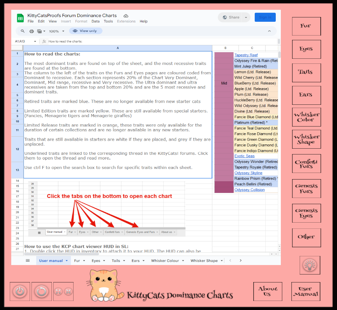Viewport: 337px width, 310px height.
Task: Collapse the toolbar with the chevron
Action: 269,31
